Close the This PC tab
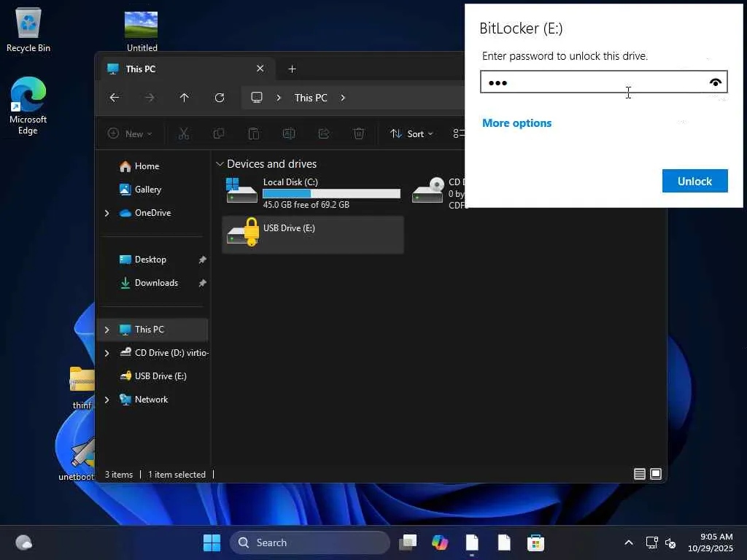The image size is (747, 560). [x=260, y=69]
